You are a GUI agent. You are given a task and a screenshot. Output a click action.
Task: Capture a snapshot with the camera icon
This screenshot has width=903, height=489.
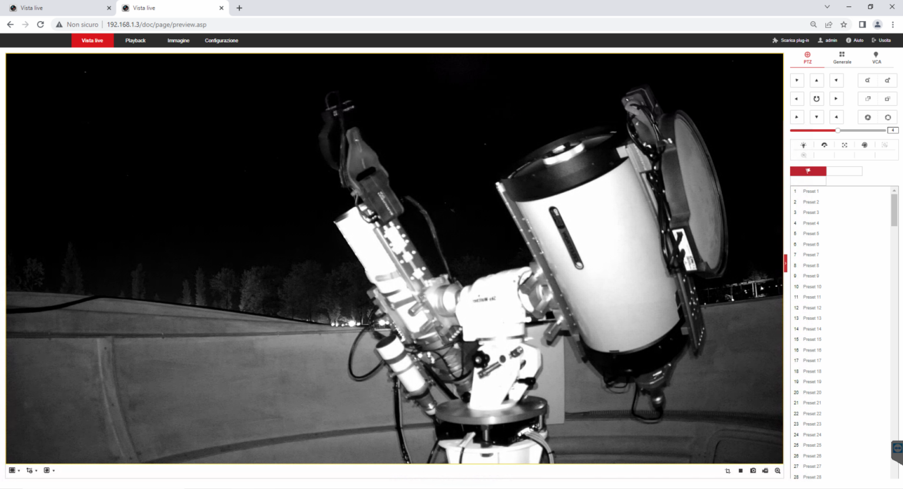point(754,471)
